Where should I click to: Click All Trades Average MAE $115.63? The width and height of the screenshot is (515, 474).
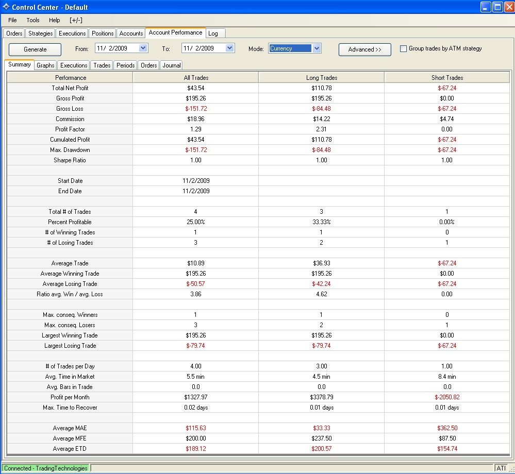pos(196,428)
